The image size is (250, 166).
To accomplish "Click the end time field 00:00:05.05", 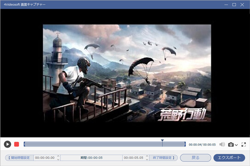I will click(134, 158).
